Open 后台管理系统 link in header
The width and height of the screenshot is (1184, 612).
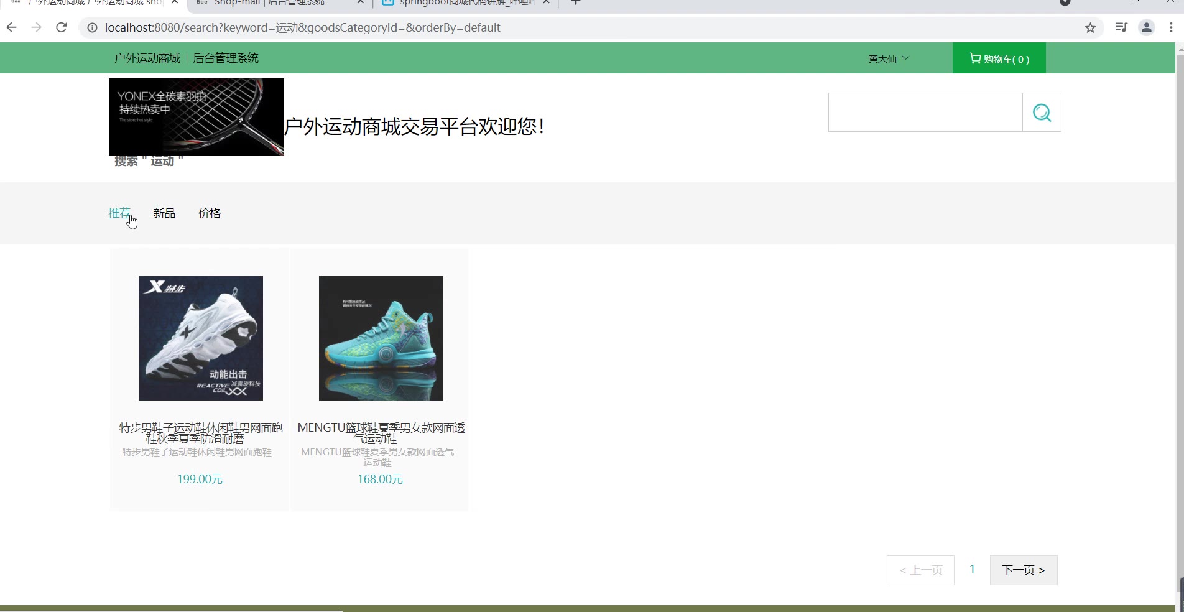[226, 58]
